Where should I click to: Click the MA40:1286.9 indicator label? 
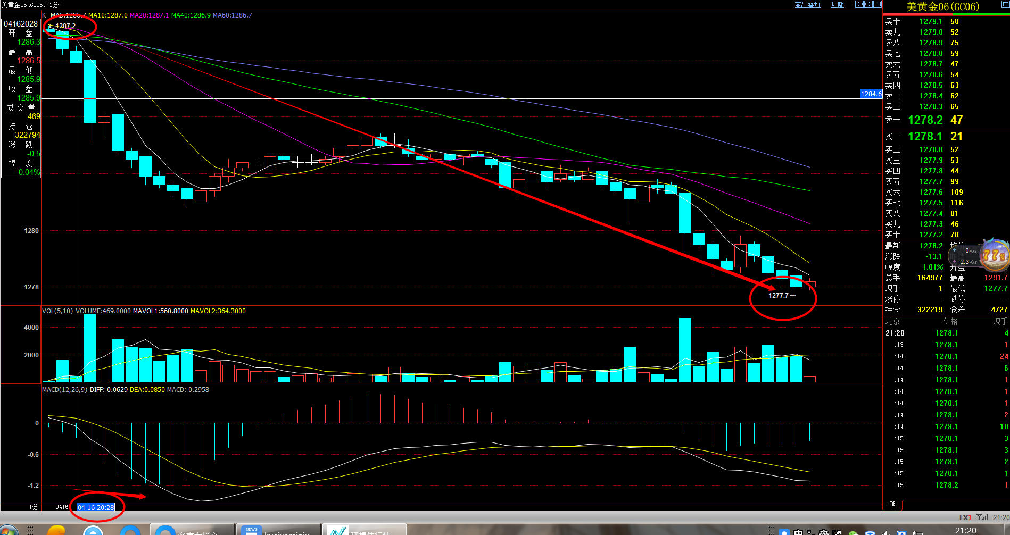click(191, 15)
